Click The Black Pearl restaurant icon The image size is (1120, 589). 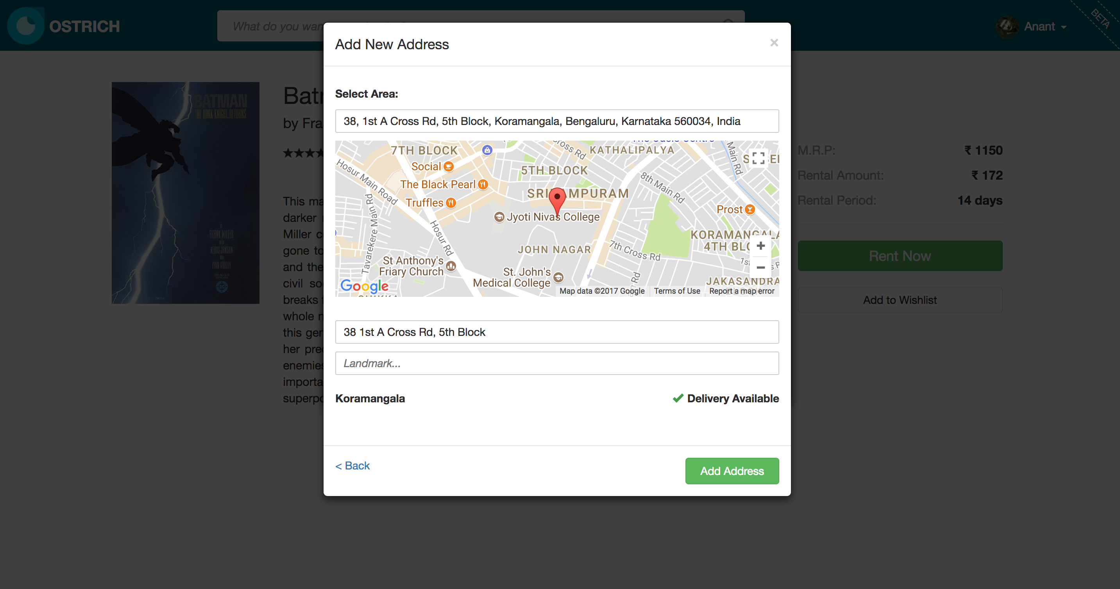click(x=483, y=184)
